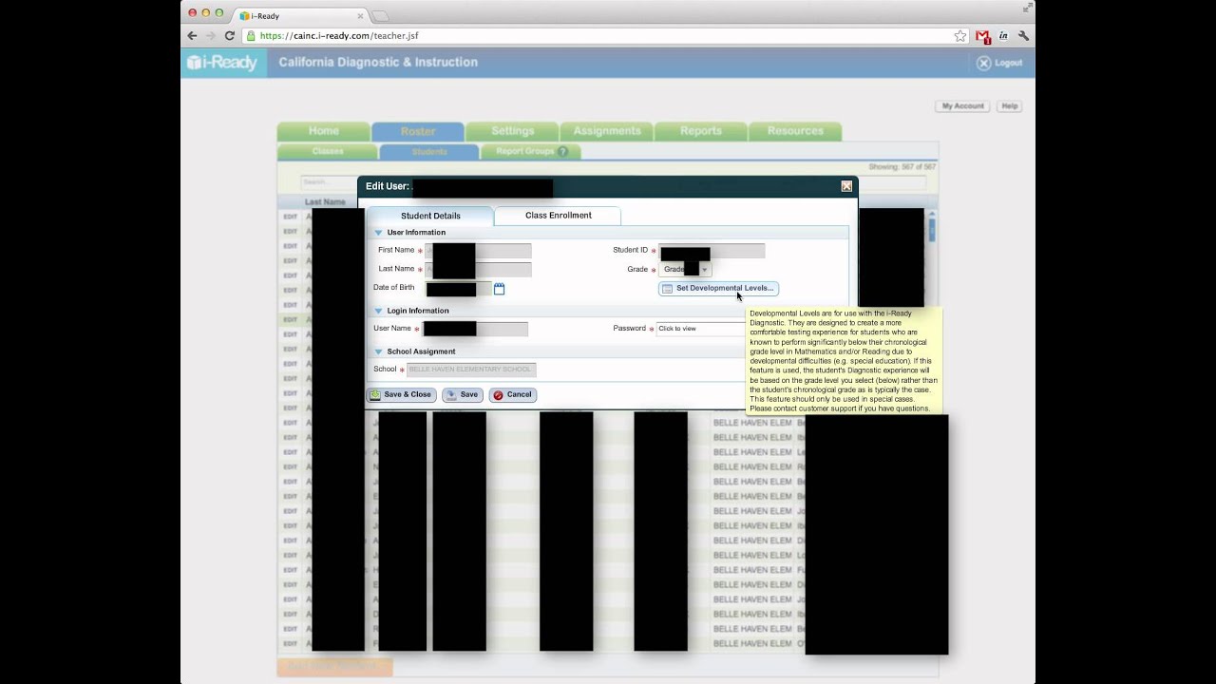This screenshot has height=684, width=1216.
Task: Click Set Developmental Levels button
Action: [718, 288]
